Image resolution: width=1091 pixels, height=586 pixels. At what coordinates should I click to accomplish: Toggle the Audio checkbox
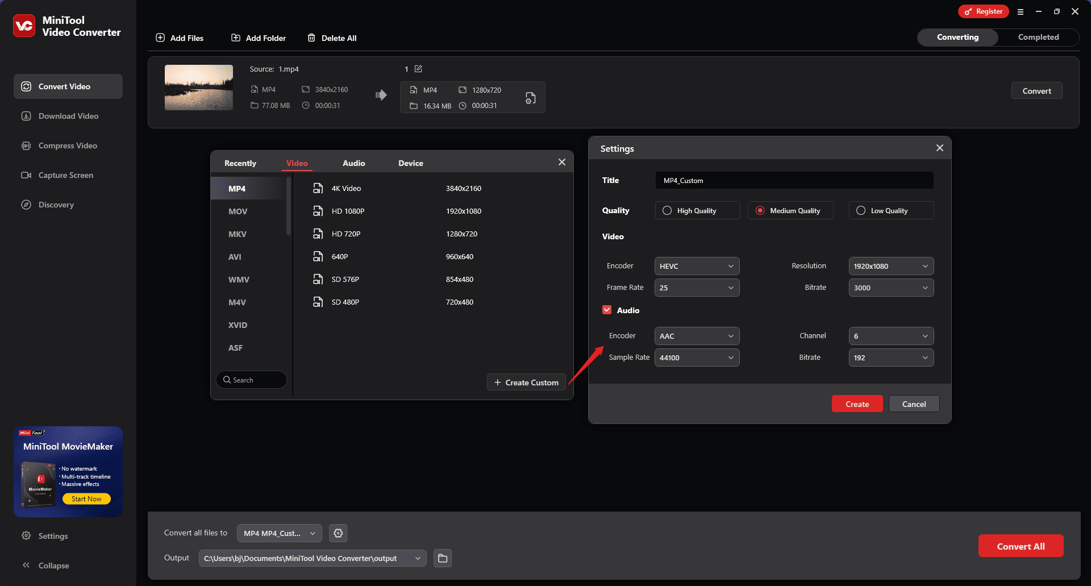[607, 310]
